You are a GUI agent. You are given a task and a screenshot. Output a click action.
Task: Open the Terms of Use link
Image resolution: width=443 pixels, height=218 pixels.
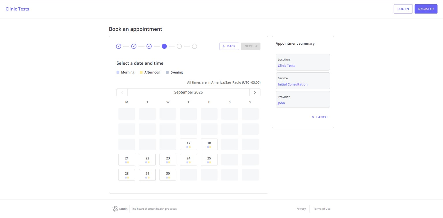tap(322, 209)
